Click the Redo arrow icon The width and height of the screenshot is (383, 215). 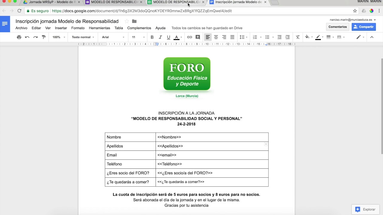[x=35, y=37]
